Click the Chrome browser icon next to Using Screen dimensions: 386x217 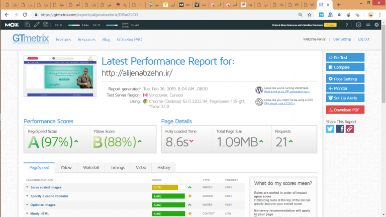coord(145,101)
